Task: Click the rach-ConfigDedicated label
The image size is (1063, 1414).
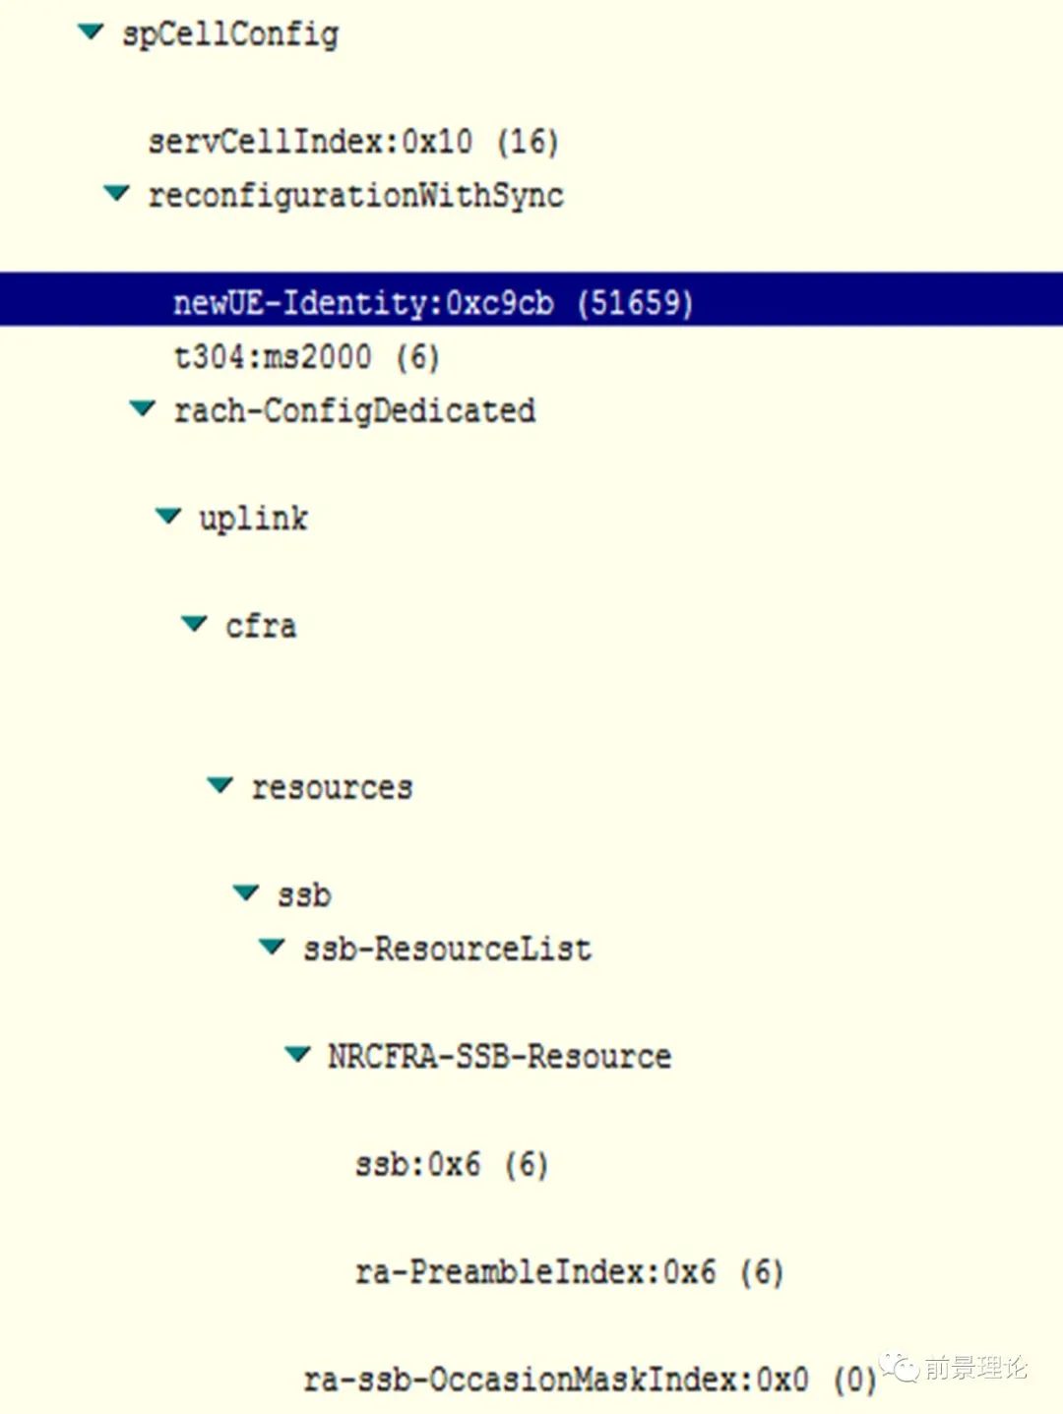Action: click(354, 410)
